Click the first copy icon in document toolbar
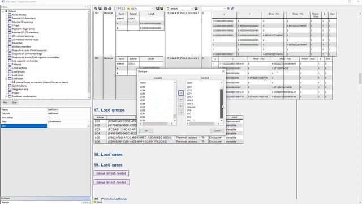 click(x=96, y=8)
